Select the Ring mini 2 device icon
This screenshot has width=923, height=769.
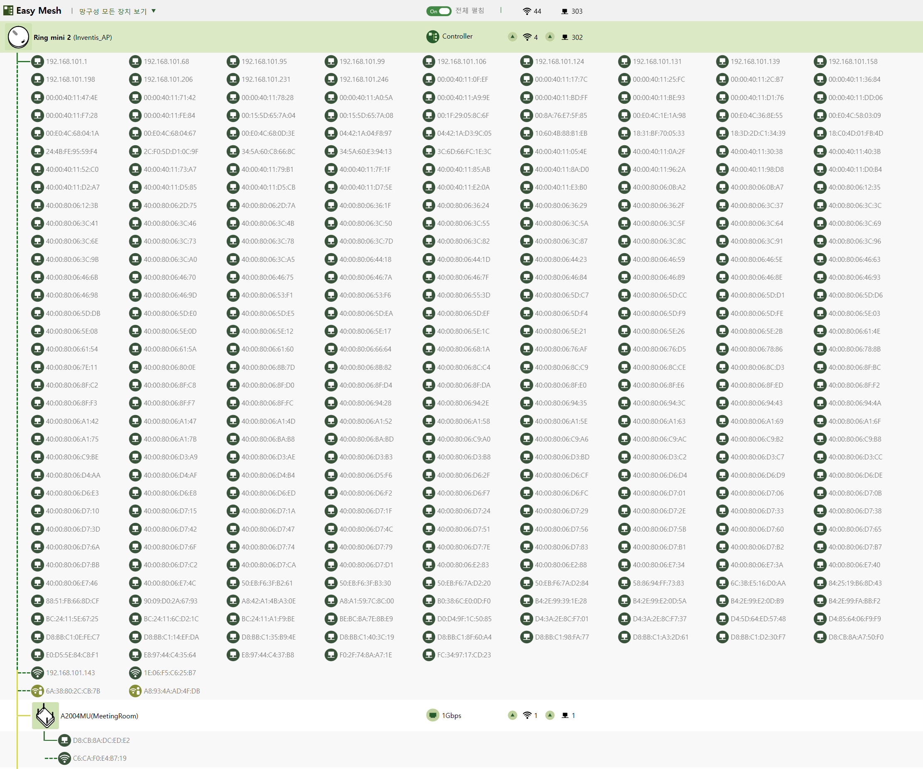click(18, 37)
